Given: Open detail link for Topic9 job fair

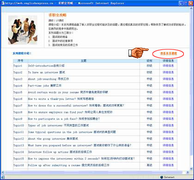Looking at the screenshot, I should pos(168,118).
